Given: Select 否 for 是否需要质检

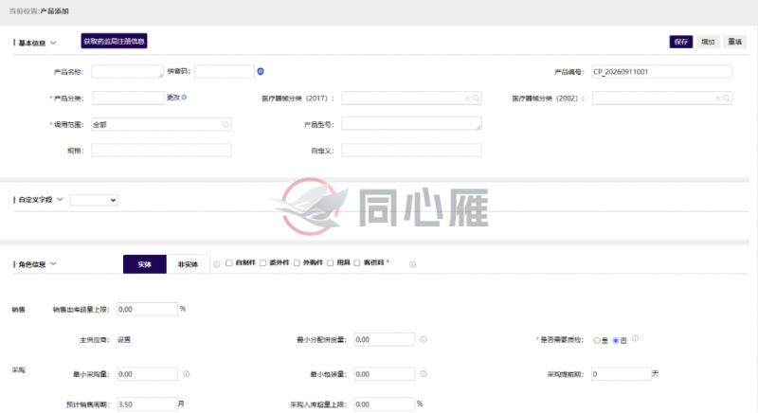Looking at the screenshot, I should [616, 341].
